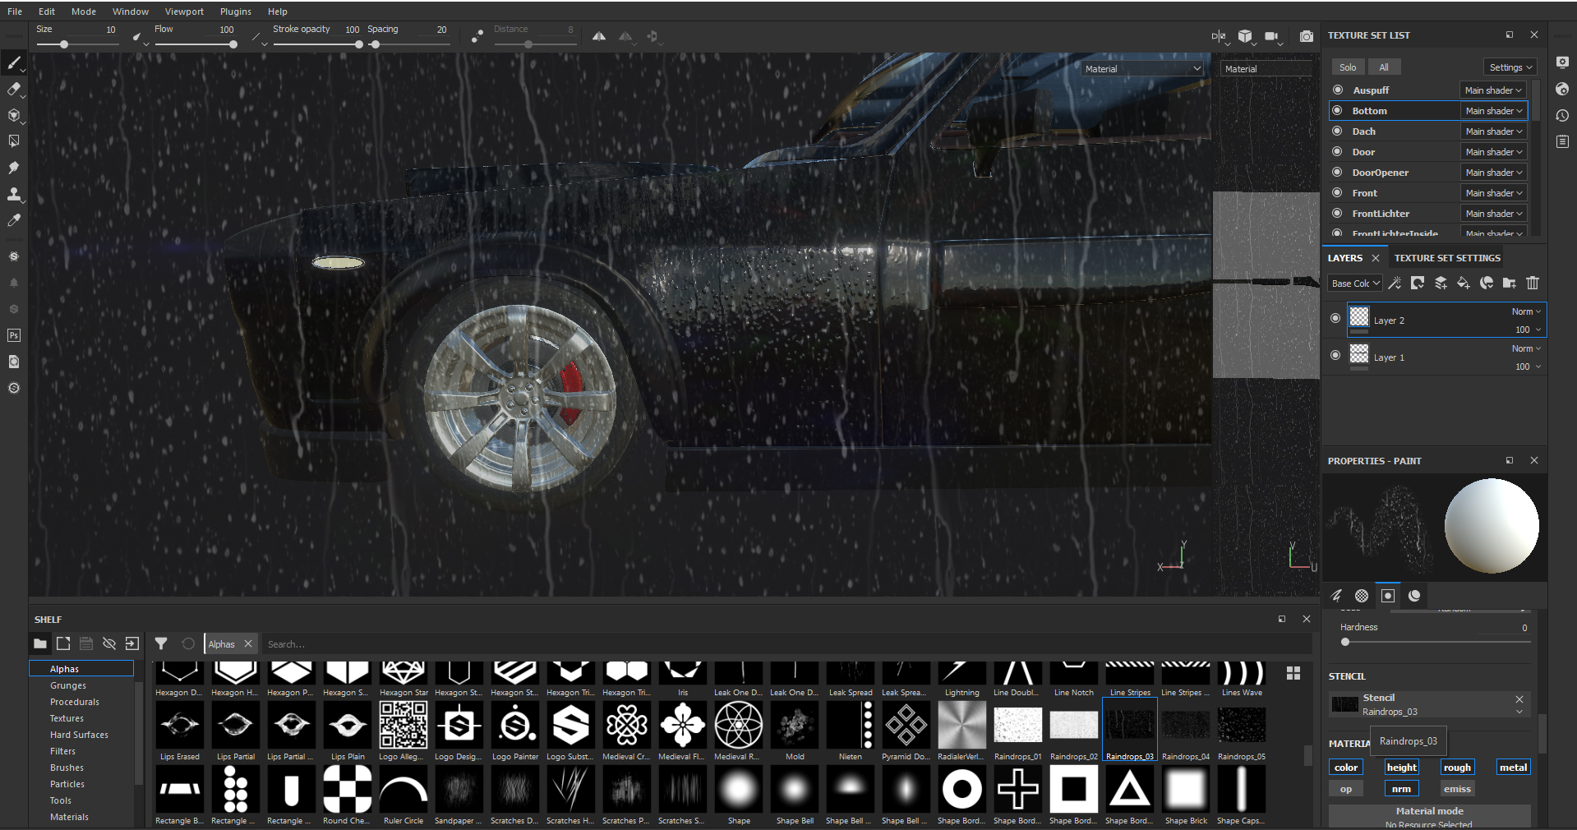Toggle visibility of FrontLichter texture set
The width and height of the screenshot is (1577, 830).
(x=1337, y=214)
